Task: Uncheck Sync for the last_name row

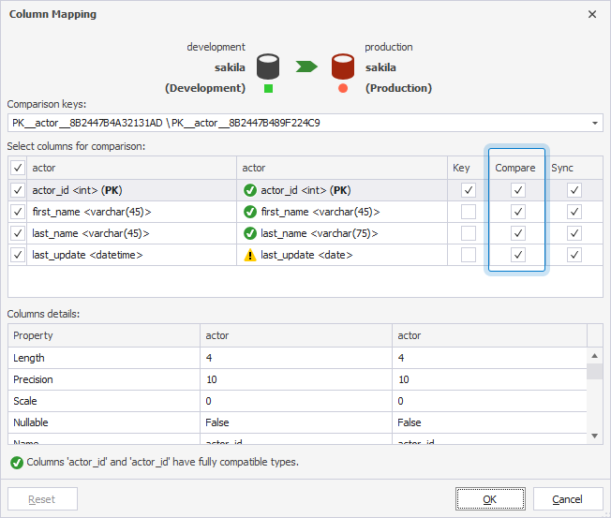Action: [574, 233]
